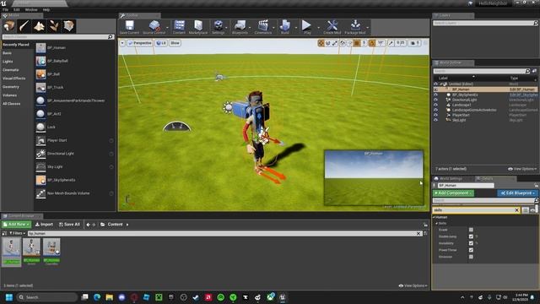The height and width of the screenshot is (304, 540).
Task: Open the Lit view mode dropdown
Action: click(x=161, y=43)
